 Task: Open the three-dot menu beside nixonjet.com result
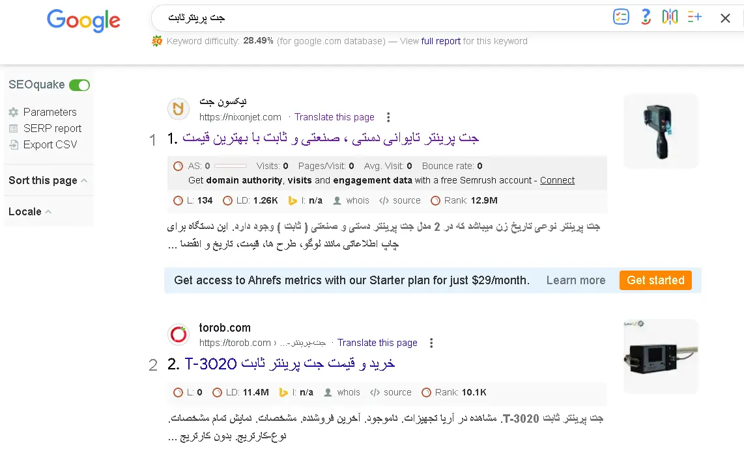pos(388,117)
